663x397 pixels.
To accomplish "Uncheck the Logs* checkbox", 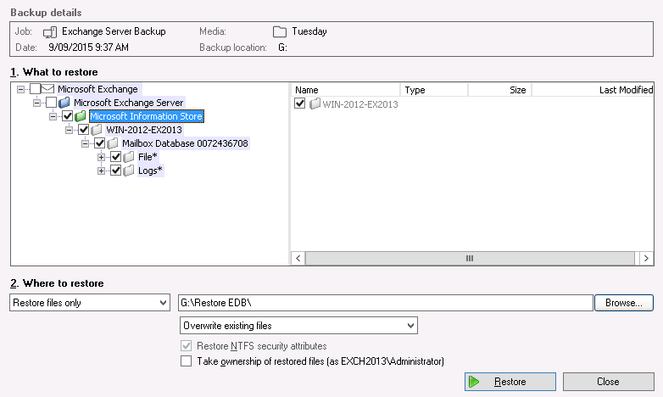I will (x=116, y=171).
